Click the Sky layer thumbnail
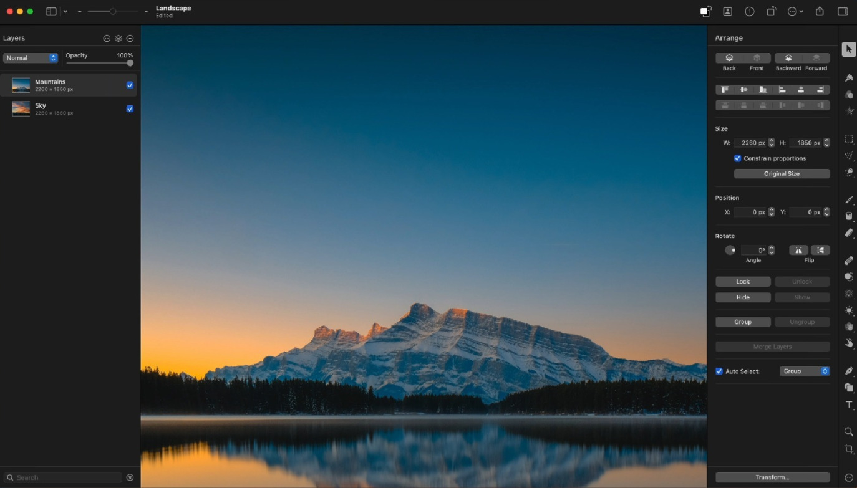This screenshot has width=857, height=488. [x=21, y=108]
